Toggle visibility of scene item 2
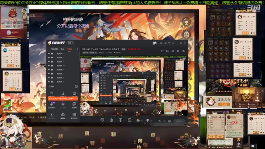Screen dimensions: 265x149 [49, 78]
